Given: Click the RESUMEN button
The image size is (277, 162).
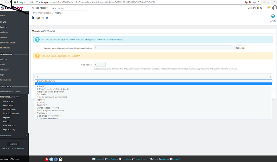Looking at the screenshot, I should click(x=13, y=144).
